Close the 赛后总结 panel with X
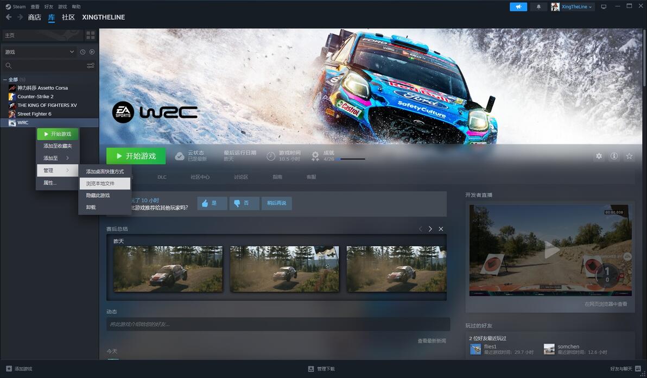Image resolution: width=647 pixels, height=378 pixels. [x=441, y=229]
